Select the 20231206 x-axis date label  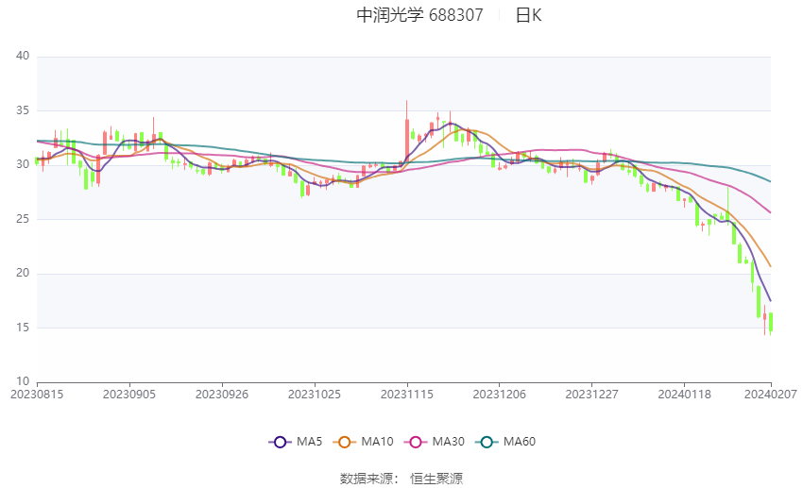pyautogui.click(x=500, y=395)
